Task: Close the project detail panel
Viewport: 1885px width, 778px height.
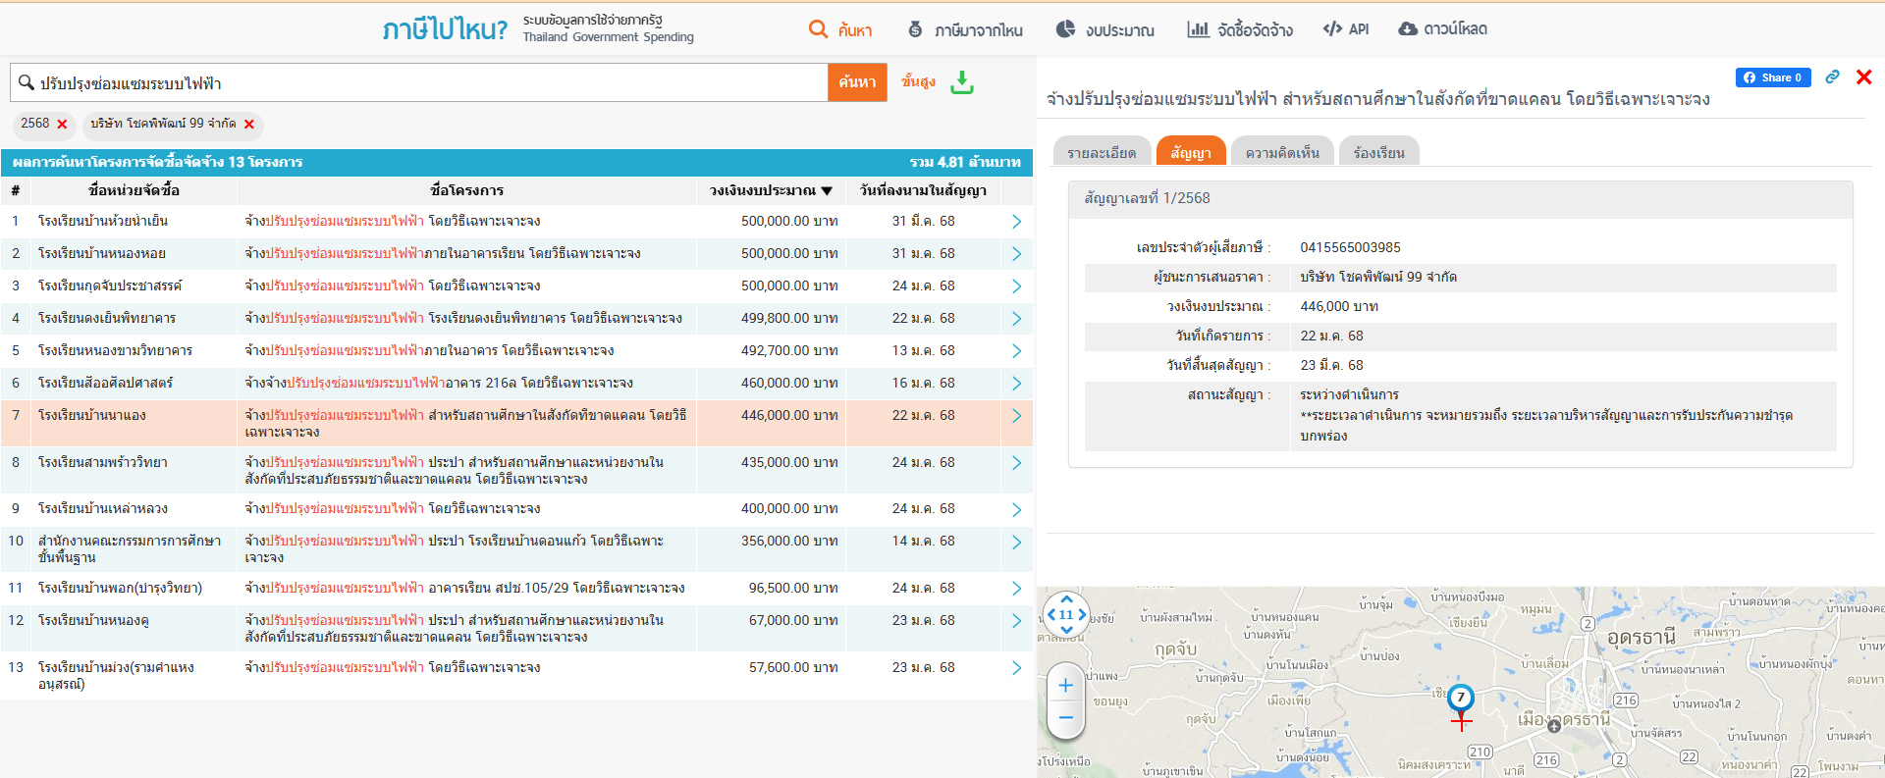Action: coord(1863,78)
